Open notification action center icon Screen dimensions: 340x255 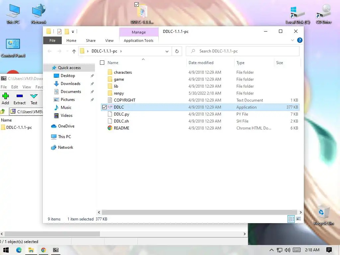click(329, 250)
